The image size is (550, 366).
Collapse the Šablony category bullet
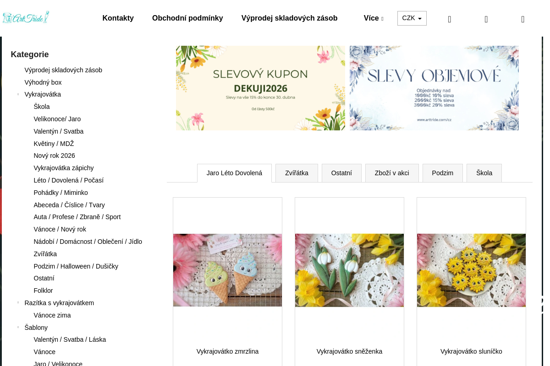pyautogui.click(x=18, y=328)
